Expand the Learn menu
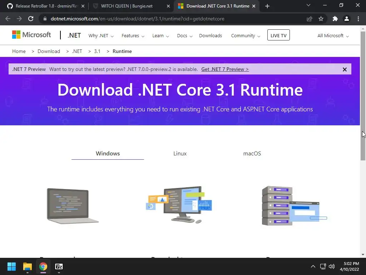The height and width of the screenshot is (275, 366). point(160,35)
